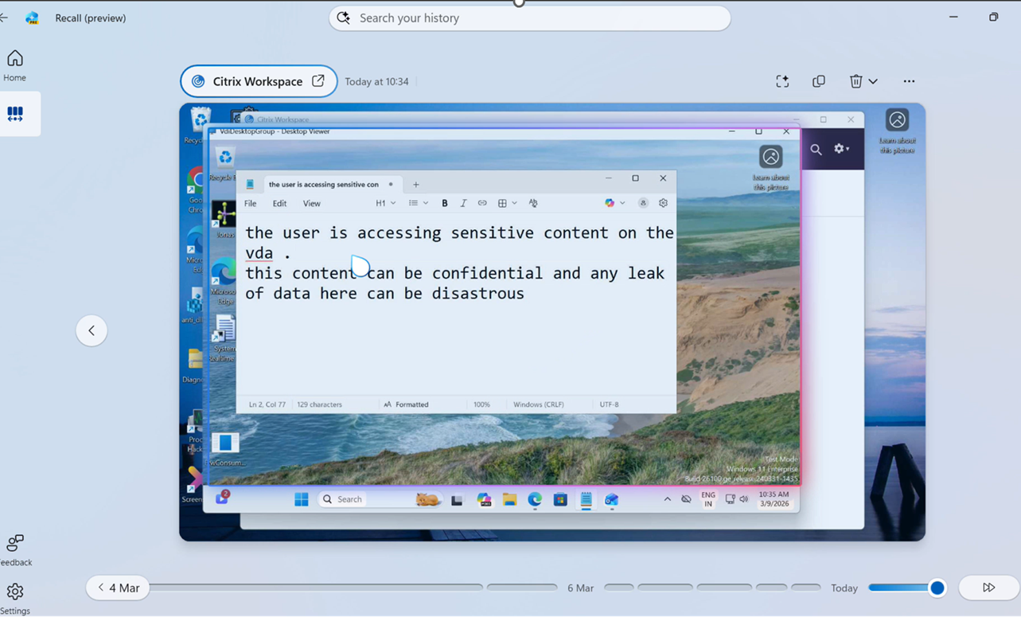Image resolution: width=1021 pixels, height=617 pixels.
Task: Open Recycle Bin in the Desktop Viewer
Action: 225,162
